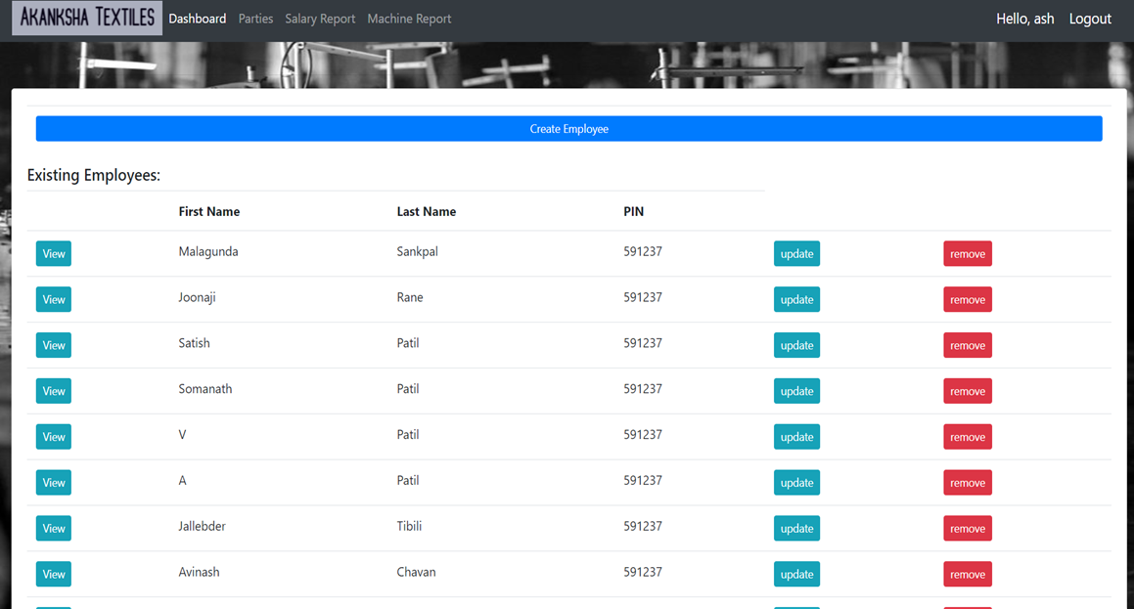Image resolution: width=1134 pixels, height=609 pixels.
Task: View details of Malagunda Sankpal
Action: (53, 253)
